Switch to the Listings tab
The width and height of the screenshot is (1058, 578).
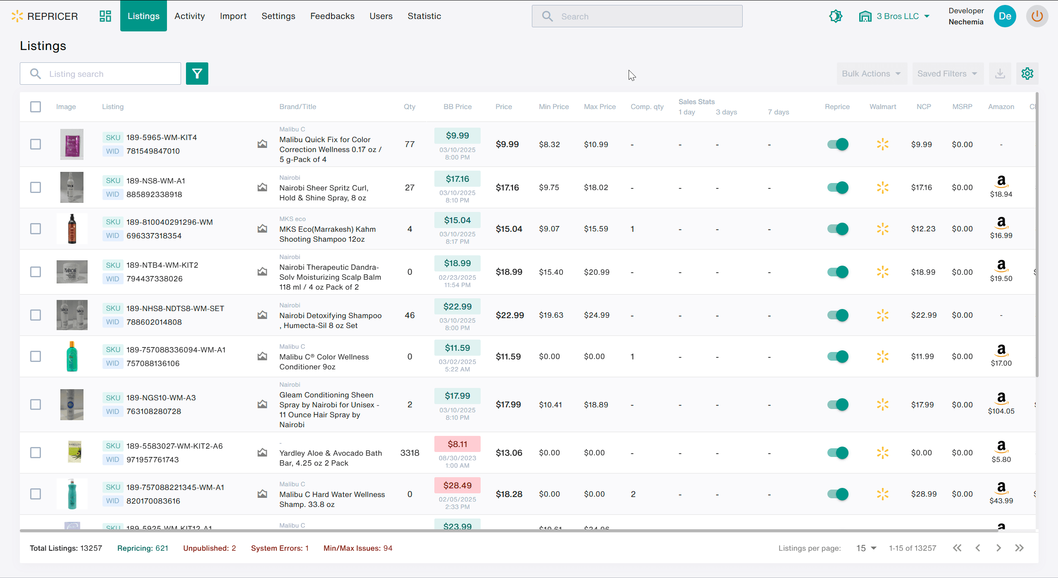[143, 16]
